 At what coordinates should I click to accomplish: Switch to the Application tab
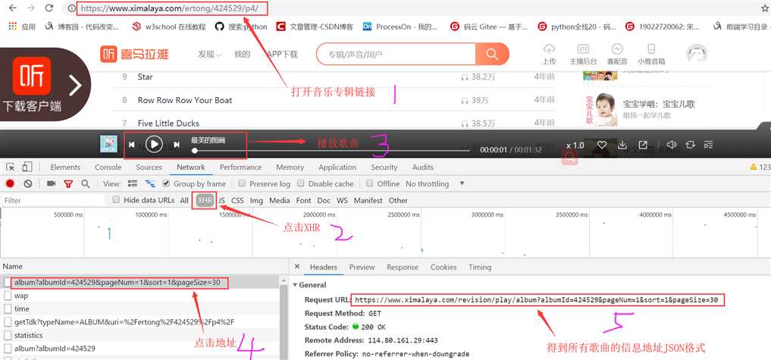[x=337, y=167]
